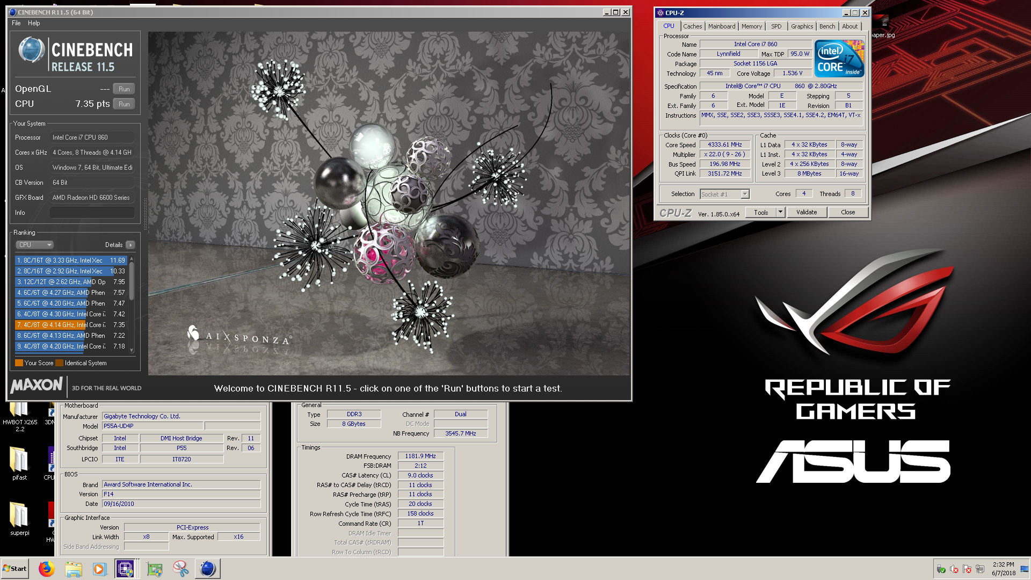The height and width of the screenshot is (580, 1031).
Task: Run the OpenGL benchmark
Action: 124,89
